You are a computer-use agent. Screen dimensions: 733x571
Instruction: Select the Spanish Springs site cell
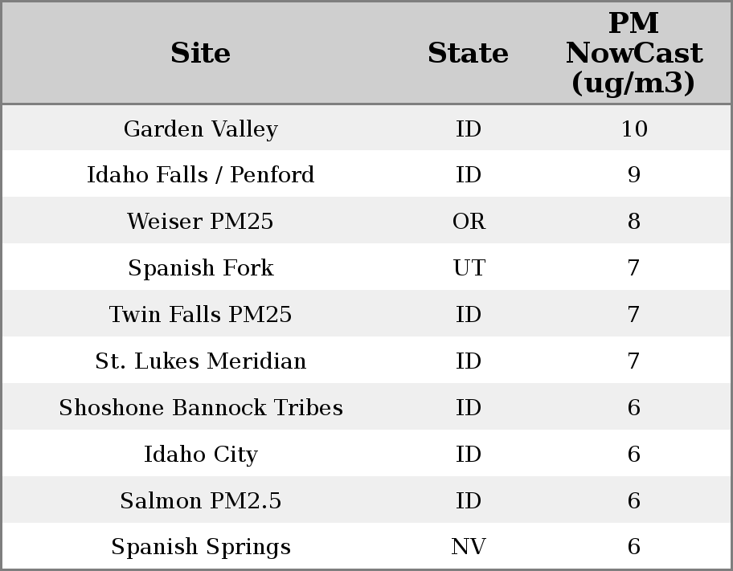tap(201, 547)
